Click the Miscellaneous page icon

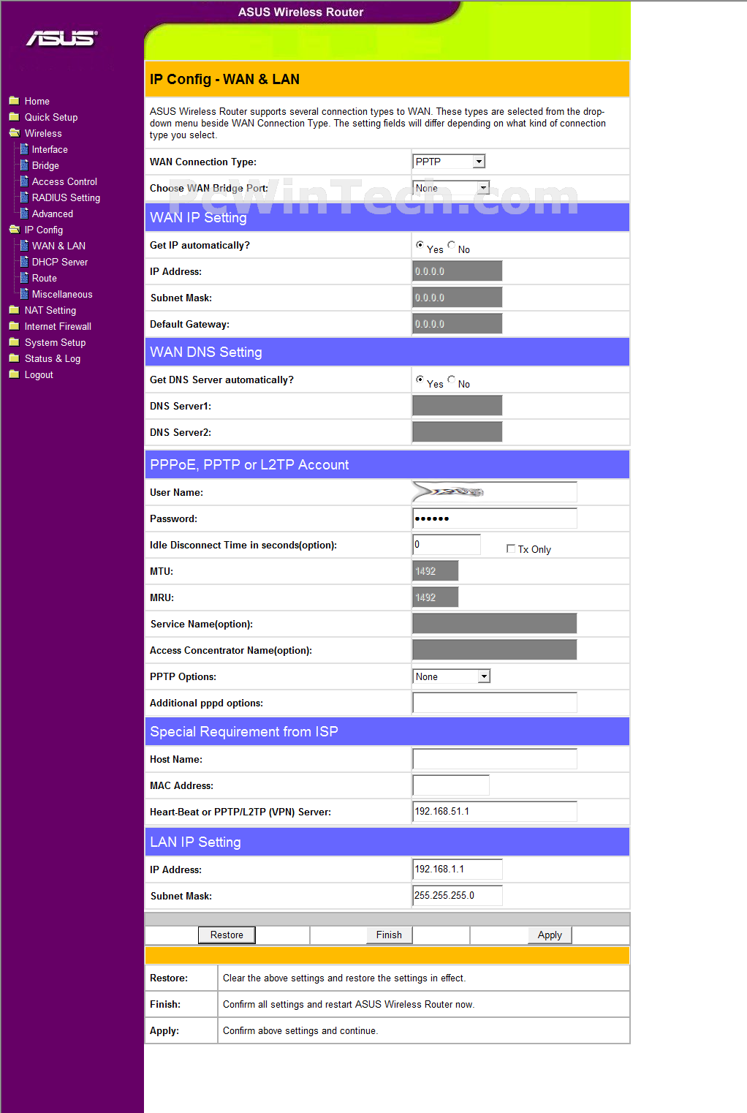click(24, 293)
